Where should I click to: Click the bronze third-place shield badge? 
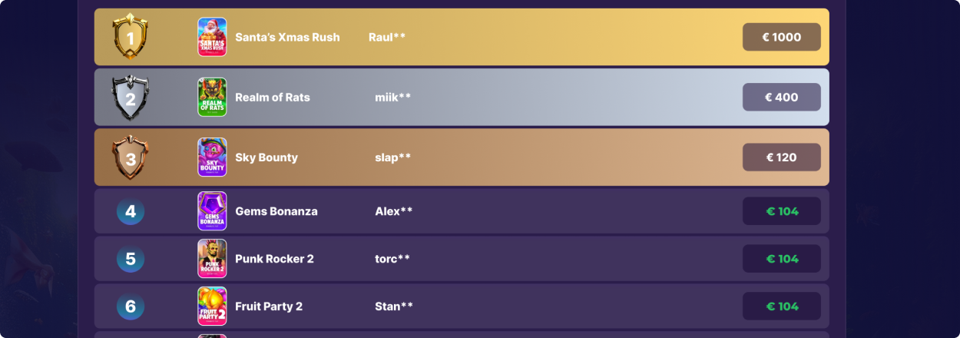point(131,157)
